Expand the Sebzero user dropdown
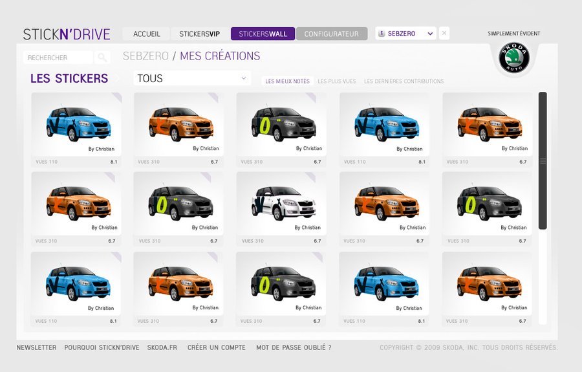The height and width of the screenshot is (372, 582). pos(430,34)
